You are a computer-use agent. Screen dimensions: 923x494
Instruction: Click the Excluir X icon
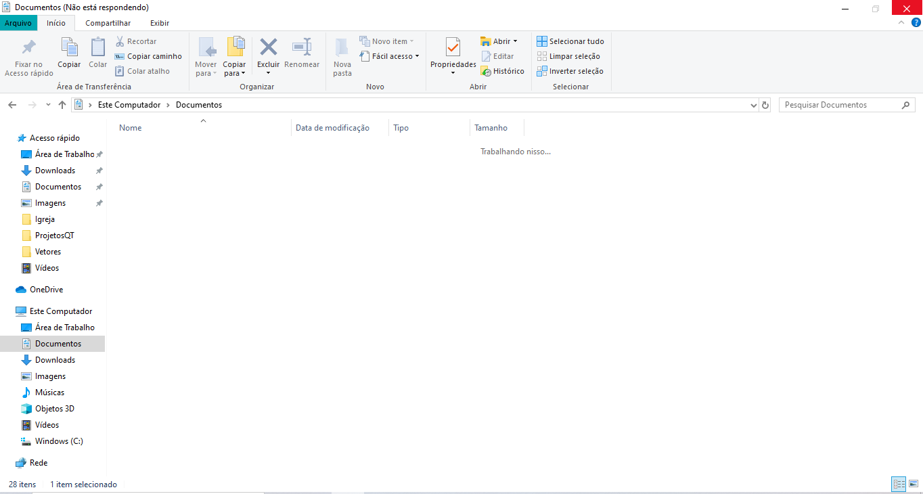(269, 47)
